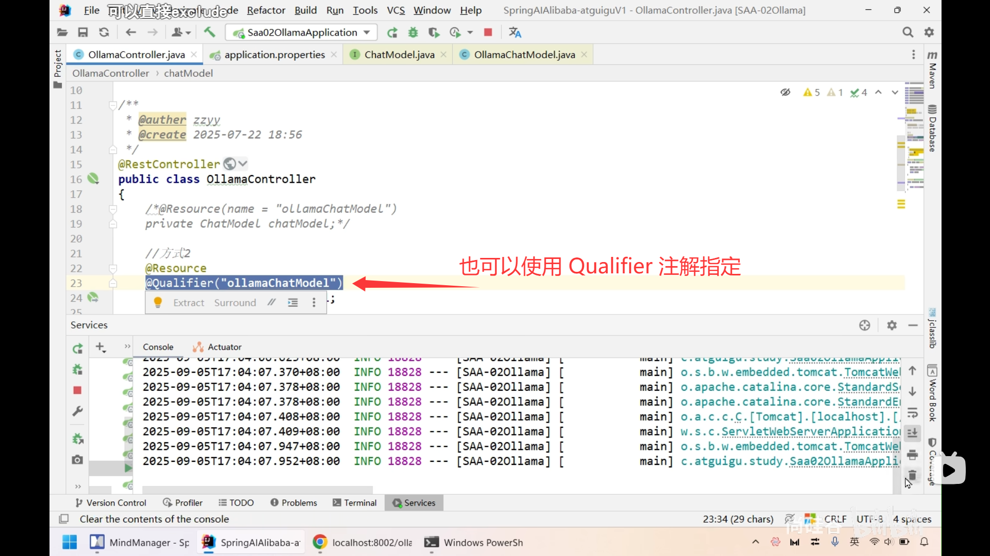This screenshot has width=990, height=556.
Task: Click the Debug bug icon
Action: coord(413,32)
